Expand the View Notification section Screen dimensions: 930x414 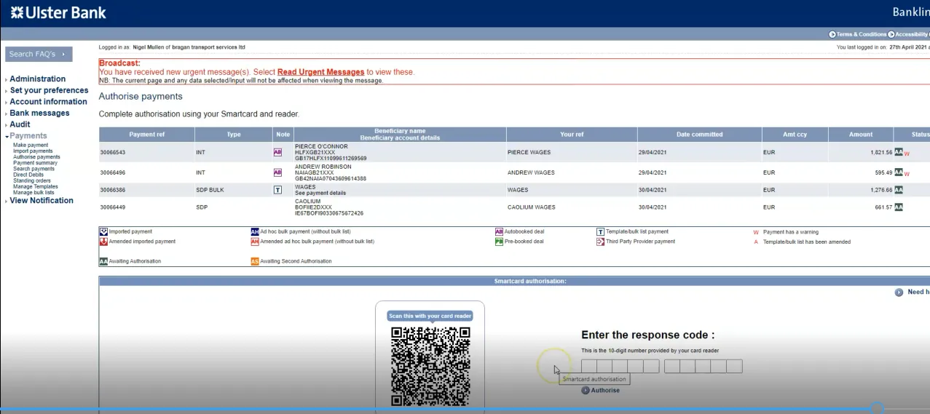tap(42, 201)
